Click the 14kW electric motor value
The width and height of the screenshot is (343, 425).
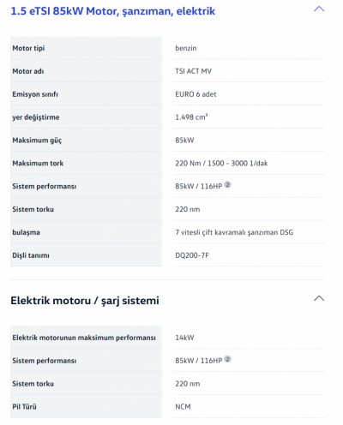(184, 338)
